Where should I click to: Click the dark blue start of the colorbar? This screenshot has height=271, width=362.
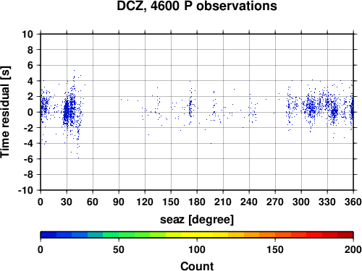[x=49, y=235]
